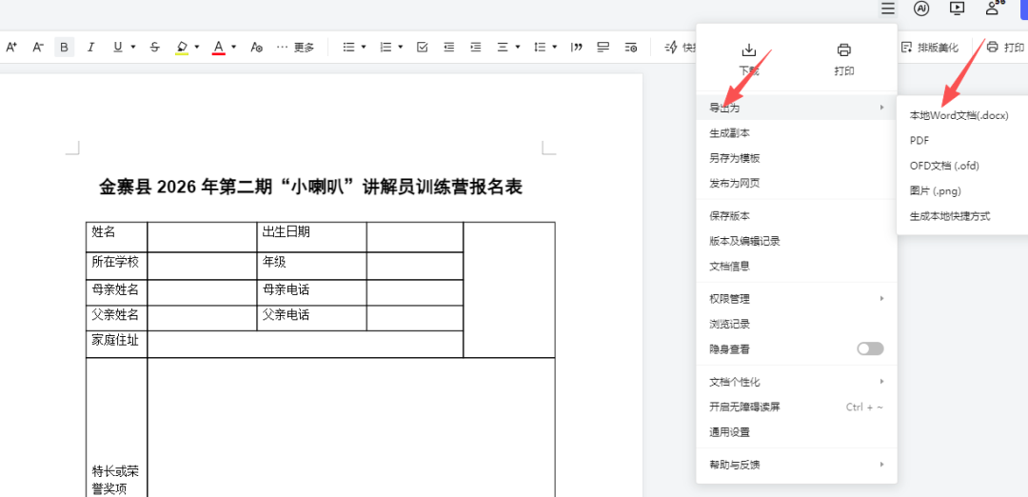The width and height of the screenshot is (1028, 497).
Task: Click empty cell next to 出生日期
Action: click(x=415, y=237)
